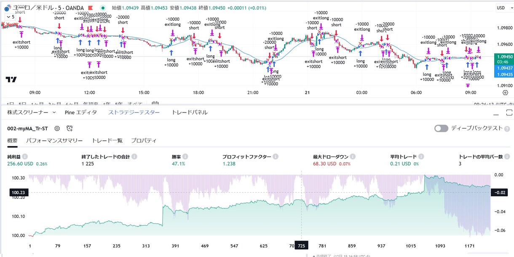Switch to パフォーマンスサマリー sub-tab

coord(54,141)
